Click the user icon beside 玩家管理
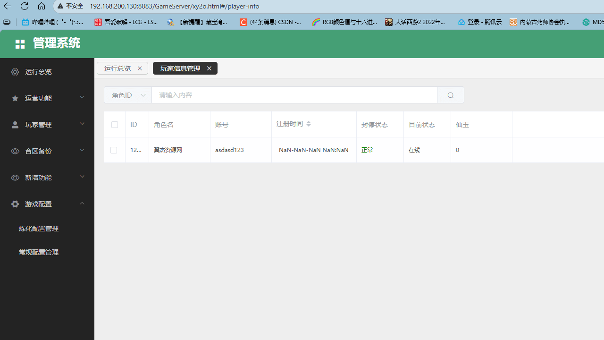 pos(15,124)
